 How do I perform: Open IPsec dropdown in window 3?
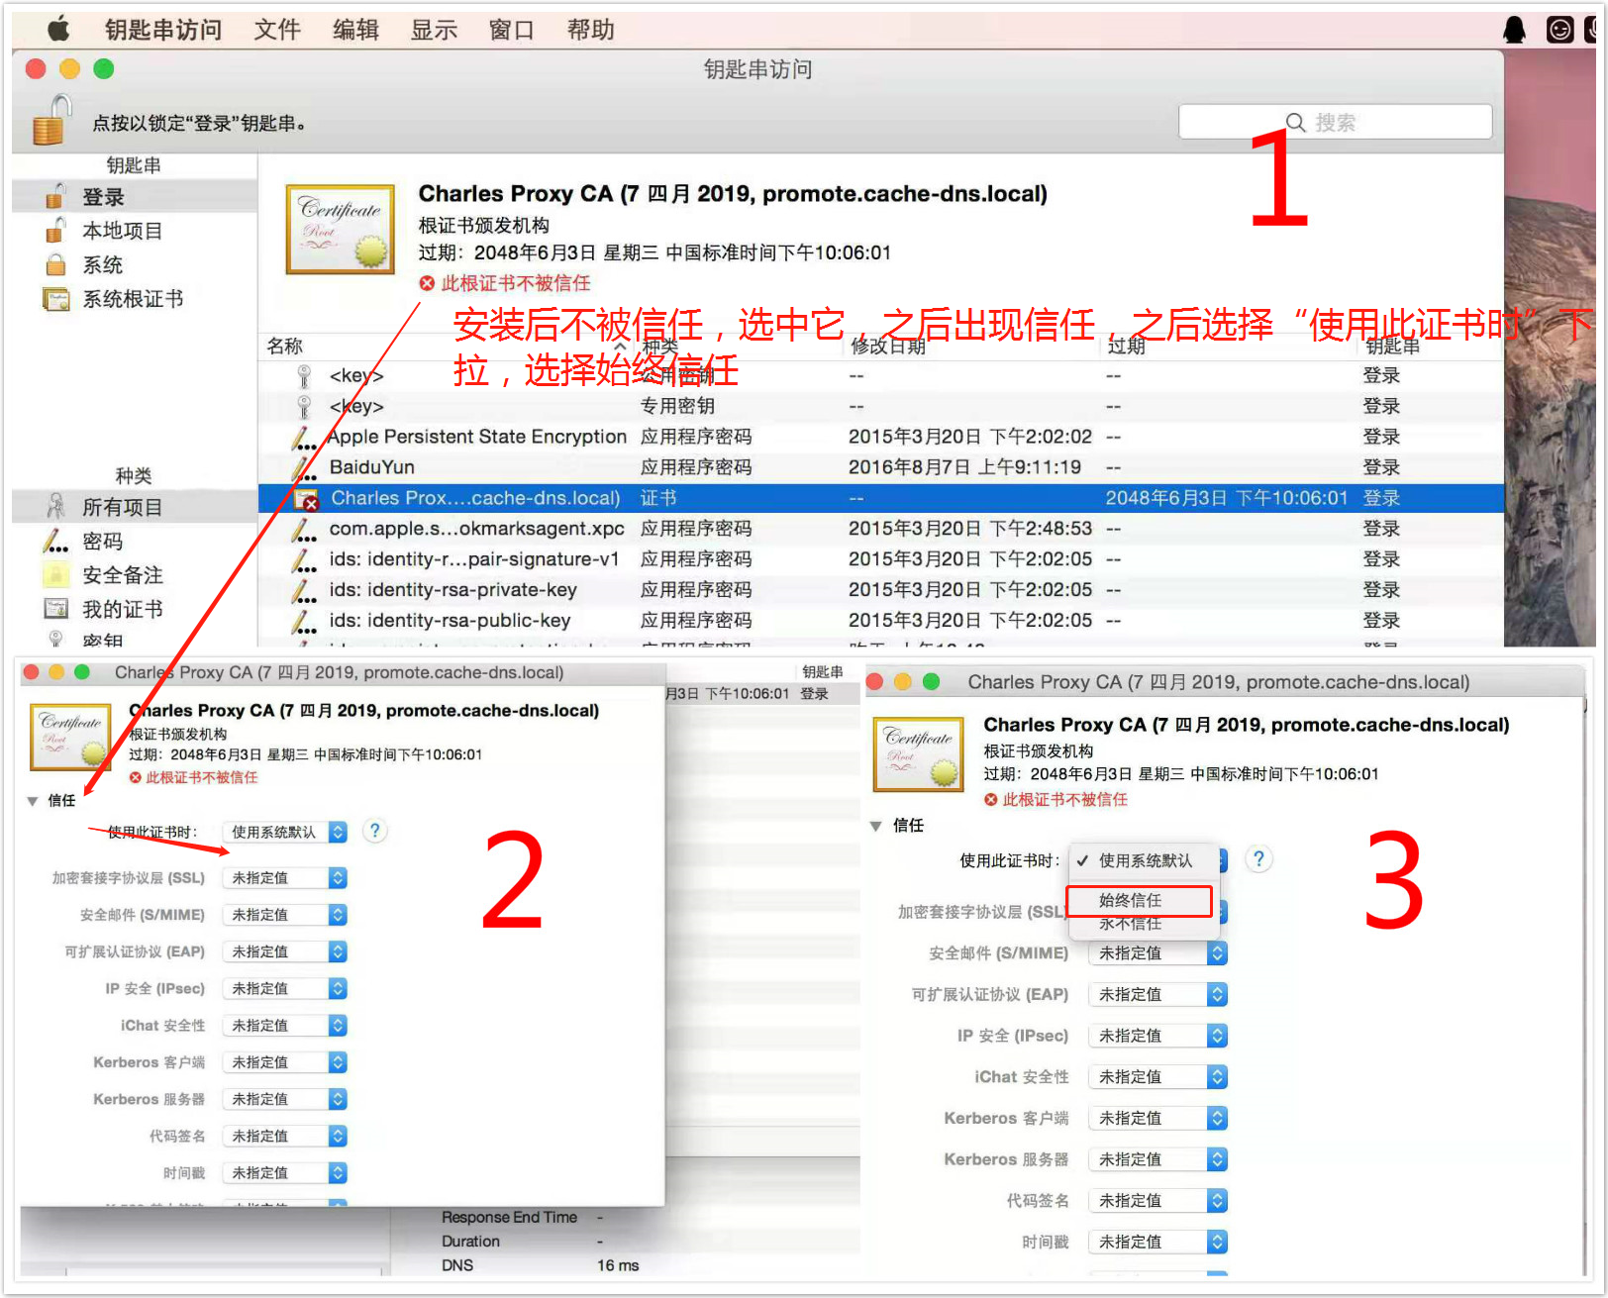point(1157,1036)
